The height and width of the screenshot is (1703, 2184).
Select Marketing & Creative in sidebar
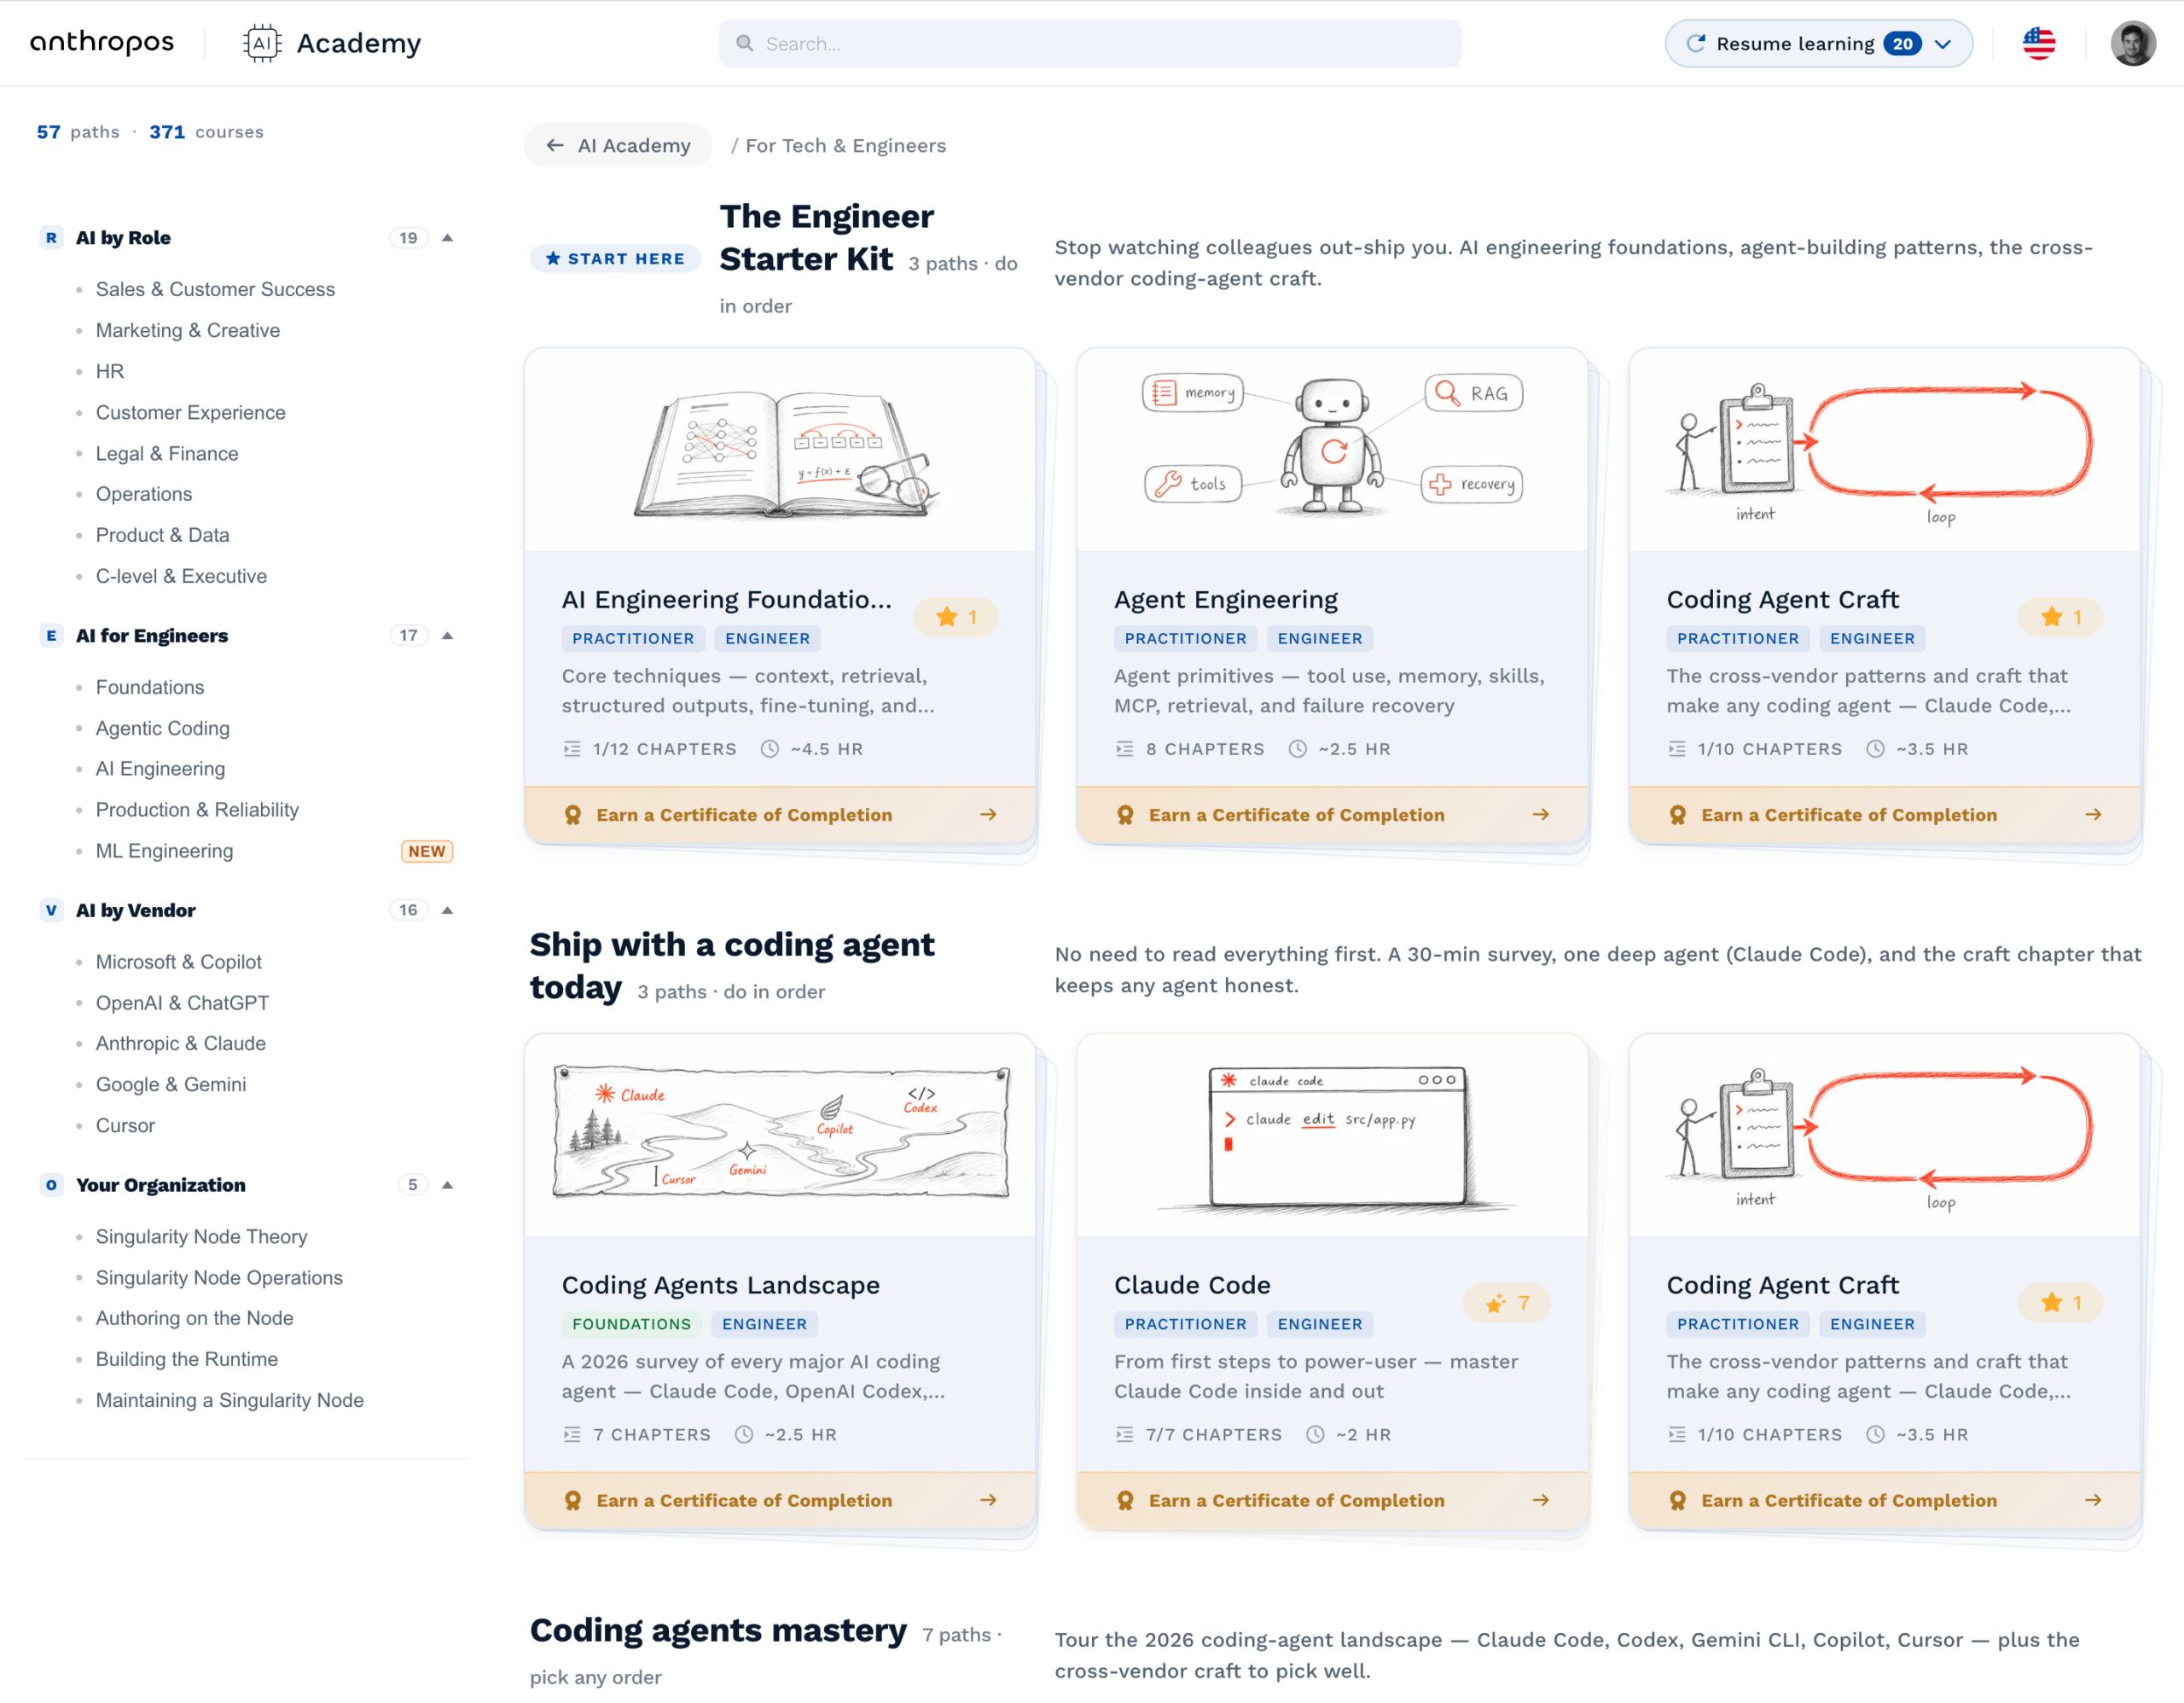click(x=188, y=330)
